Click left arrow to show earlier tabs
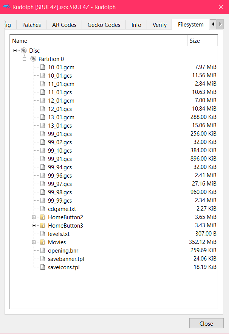This screenshot has width=229, height=334. click(x=213, y=24)
